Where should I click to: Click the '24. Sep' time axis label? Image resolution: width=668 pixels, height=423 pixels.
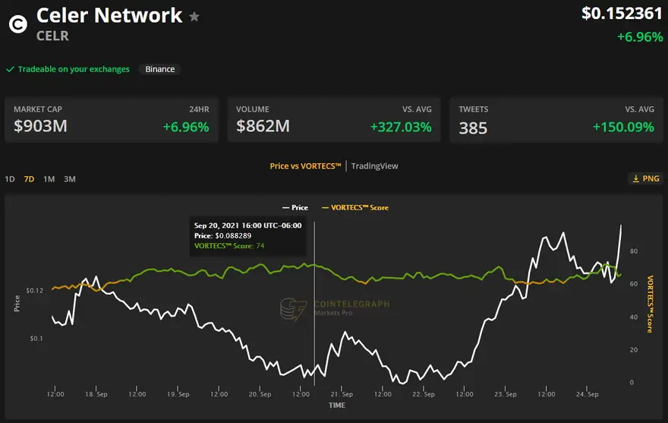click(587, 394)
